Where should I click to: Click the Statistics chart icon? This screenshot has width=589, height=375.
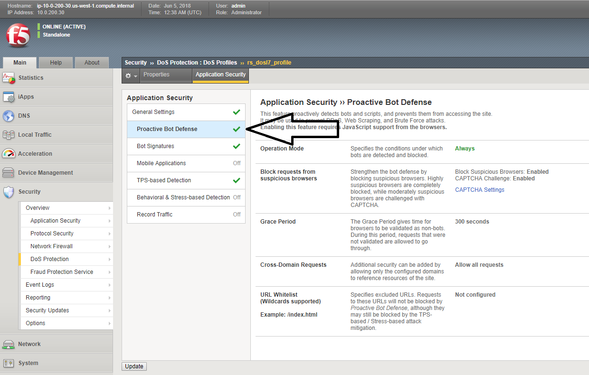9,77
